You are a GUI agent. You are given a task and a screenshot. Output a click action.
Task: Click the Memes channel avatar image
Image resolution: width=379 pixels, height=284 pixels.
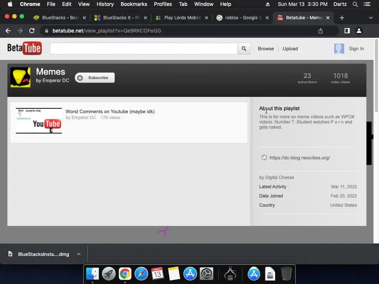pyautogui.click(x=21, y=77)
